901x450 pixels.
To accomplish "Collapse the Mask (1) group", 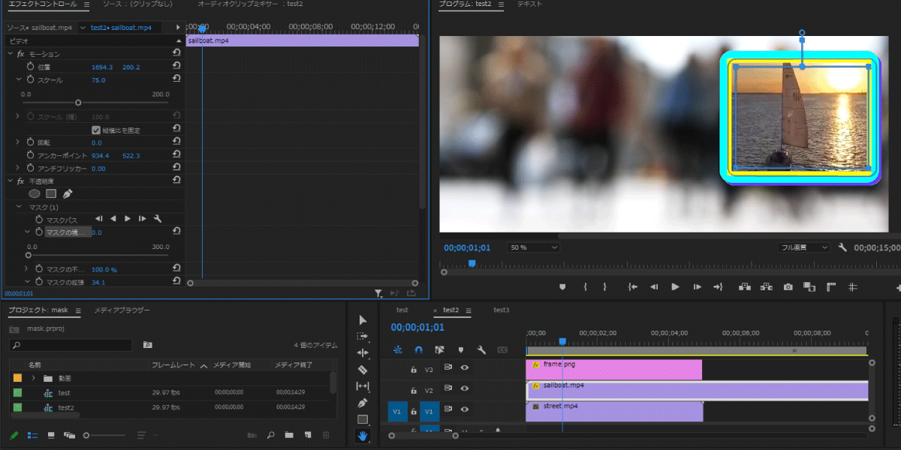I will point(19,206).
